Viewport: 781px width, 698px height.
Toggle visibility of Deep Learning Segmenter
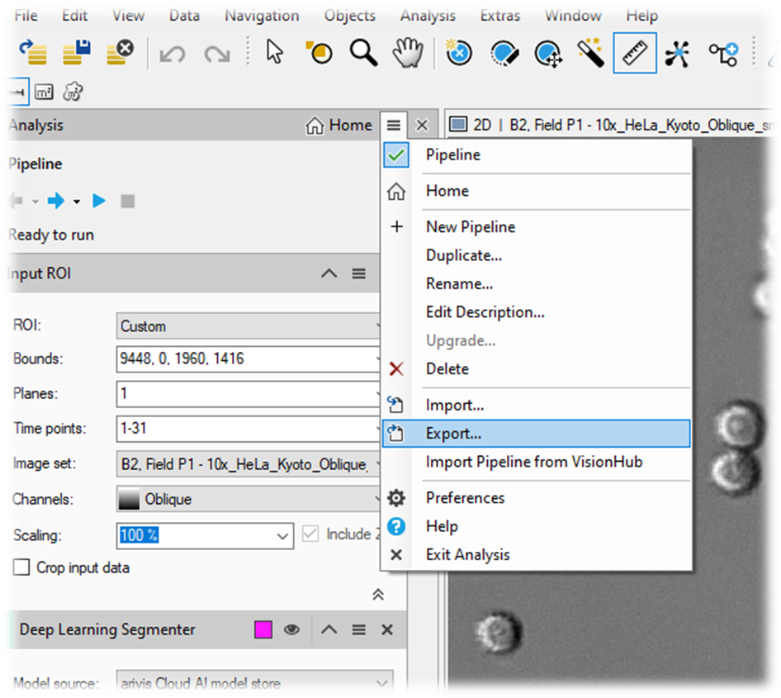point(291,629)
